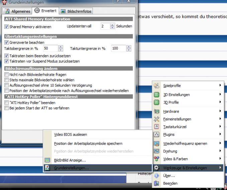
Task: Click the Grundeinstellungen submenu icon
Action: tap(47, 168)
